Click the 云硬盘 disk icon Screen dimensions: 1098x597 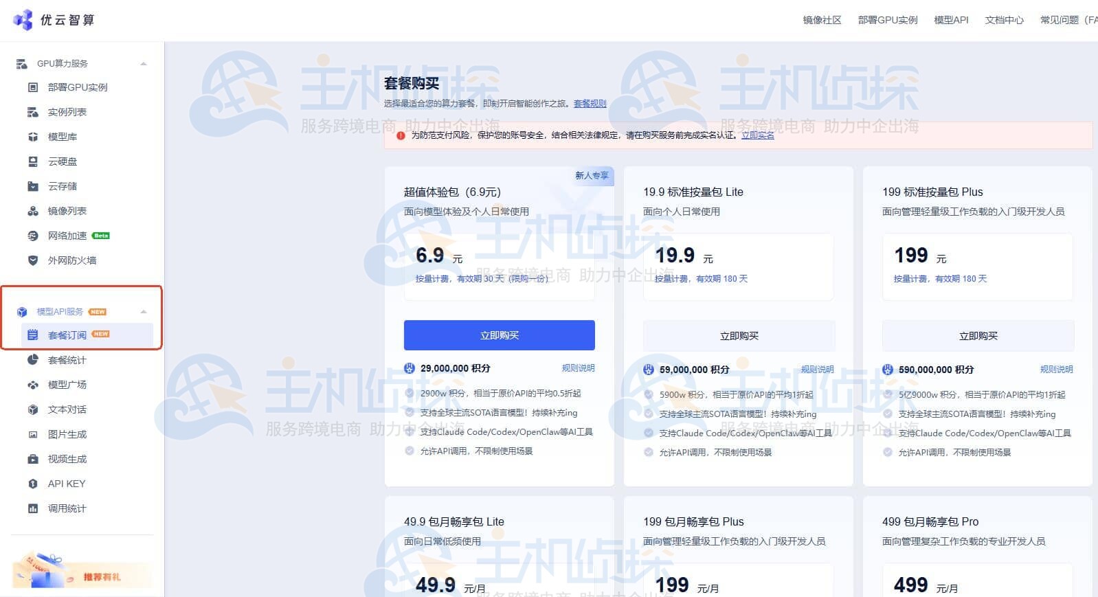pyautogui.click(x=33, y=161)
